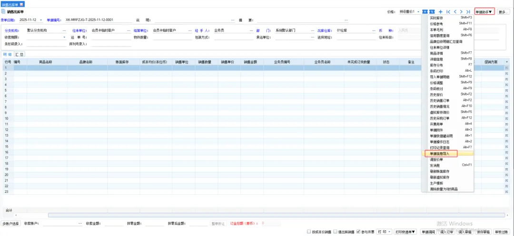Image resolution: width=514 pixels, height=236 pixels.
Task: Open the 录单日期 date dropdown
Action: click(41, 20)
